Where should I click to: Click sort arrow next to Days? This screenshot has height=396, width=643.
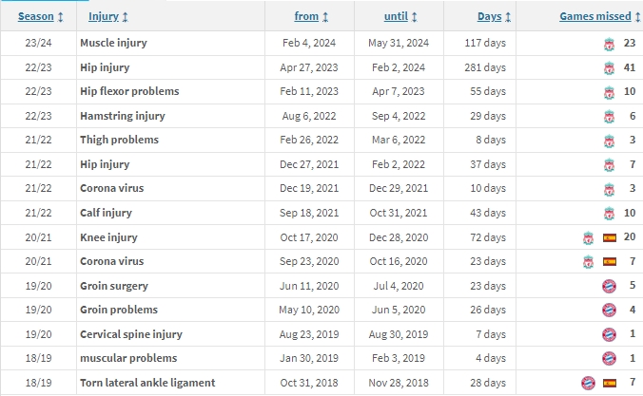click(x=508, y=17)
